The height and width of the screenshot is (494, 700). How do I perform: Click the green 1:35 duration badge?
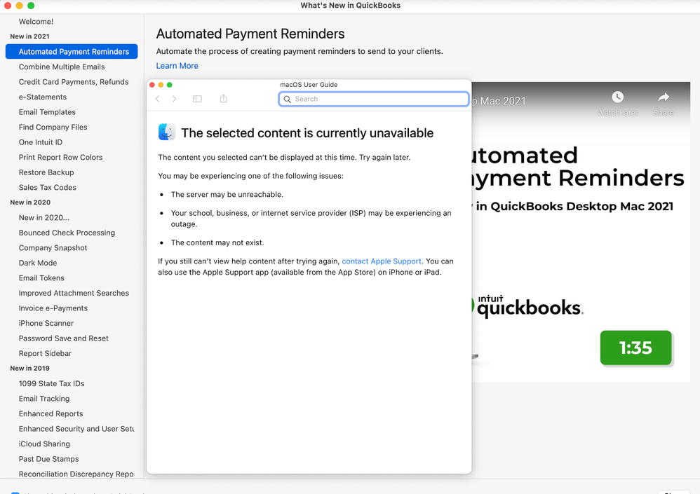tap(635, 348)
